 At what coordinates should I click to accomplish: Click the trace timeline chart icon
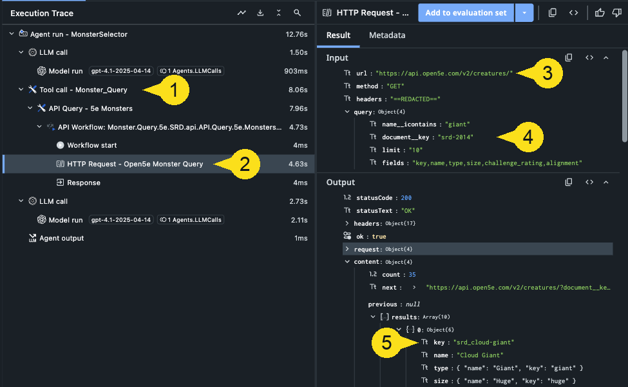click(x=242, y=13)
